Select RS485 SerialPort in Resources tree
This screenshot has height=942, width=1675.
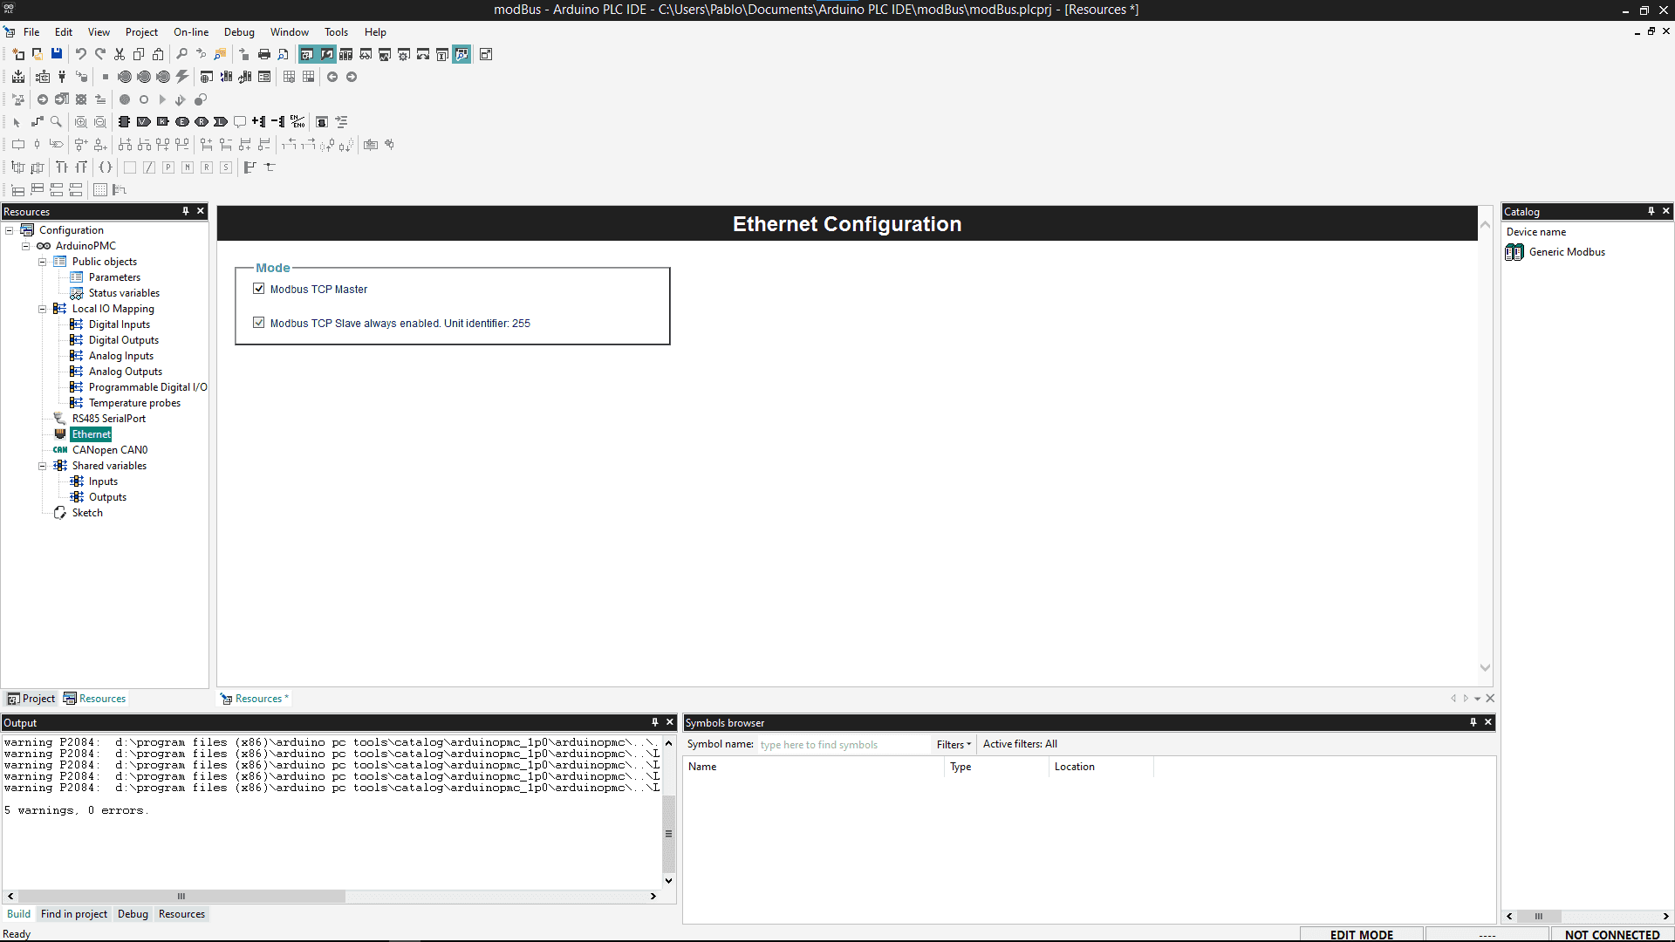pos(108,419)
